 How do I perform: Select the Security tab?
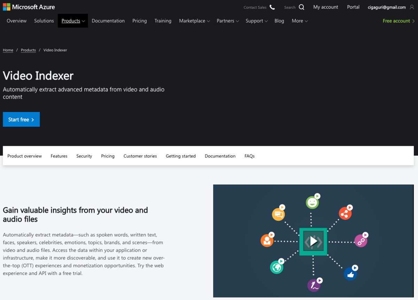click(x=84, y=156)
